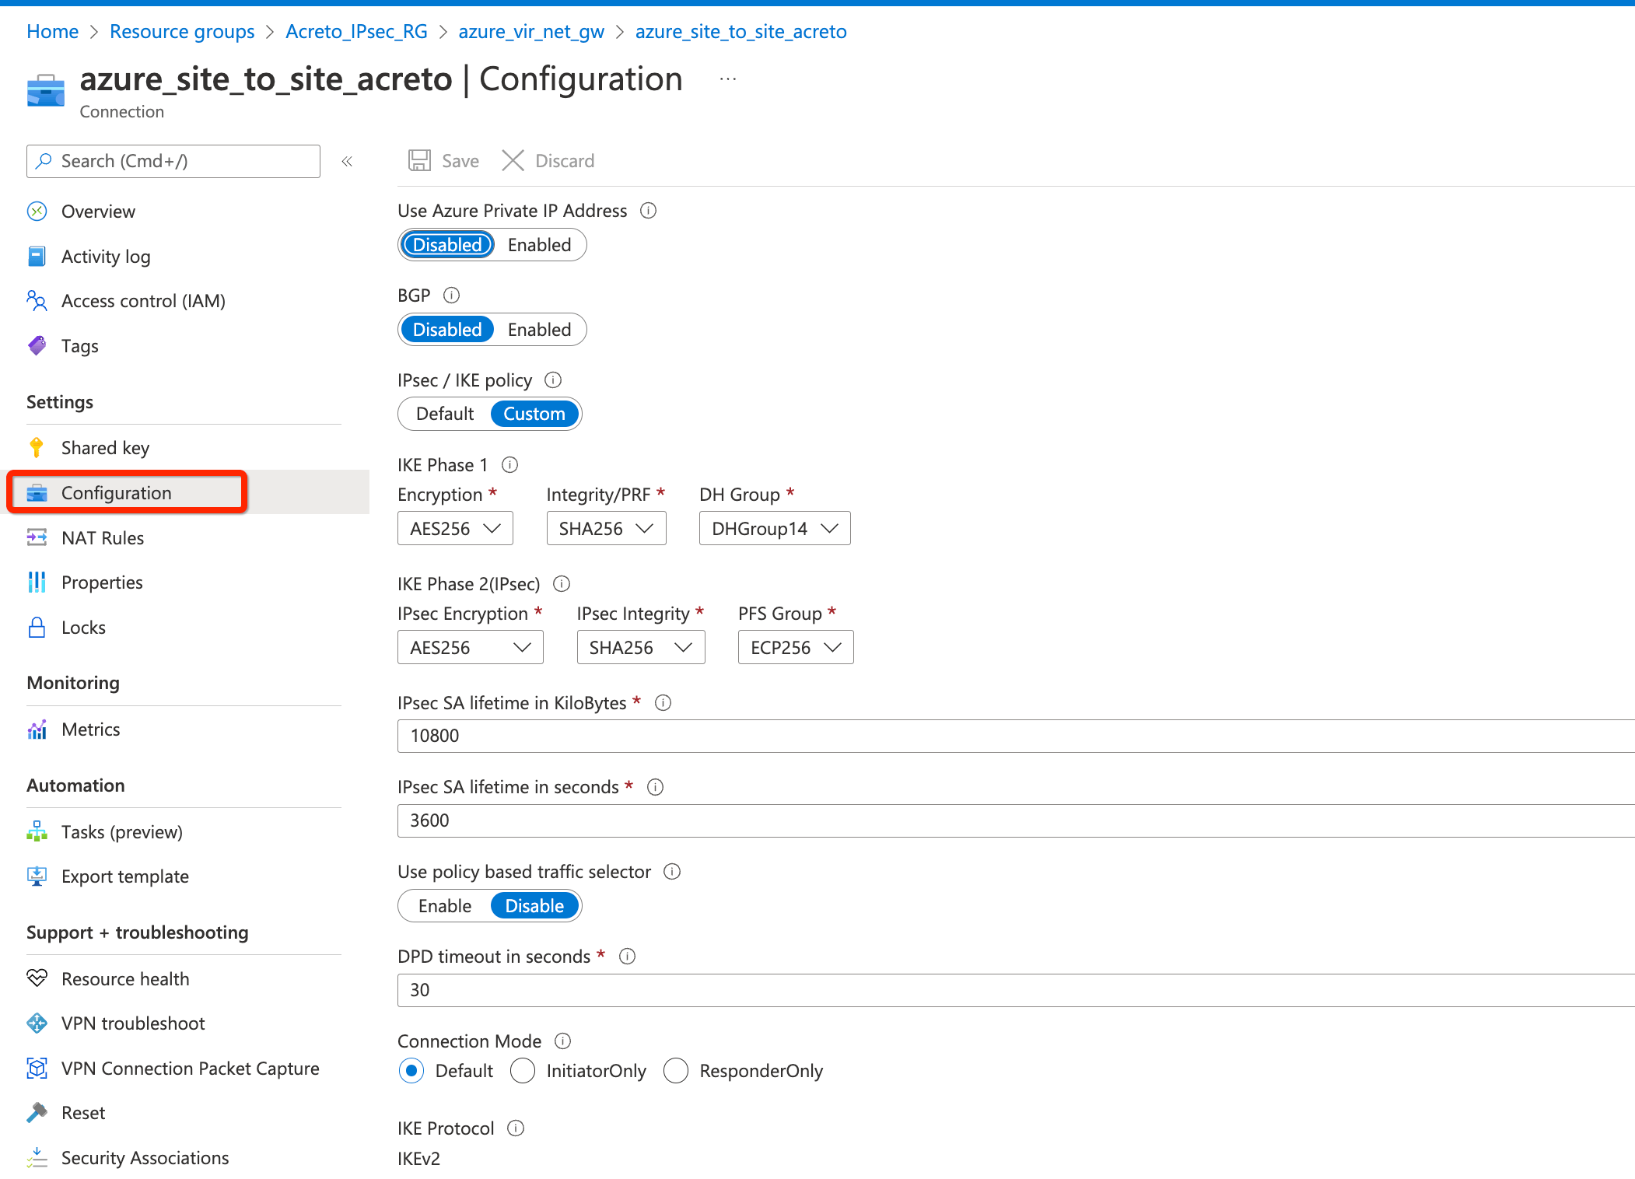1635x1179 pixels.
Task: Set BGP to Disabled
Action: [447, 330]
